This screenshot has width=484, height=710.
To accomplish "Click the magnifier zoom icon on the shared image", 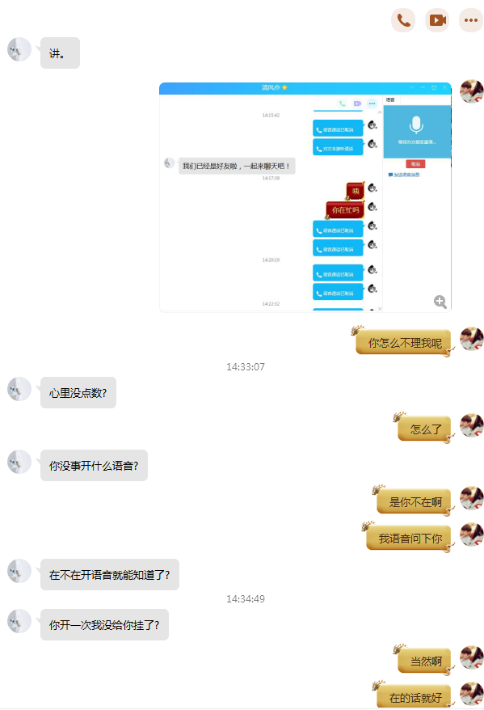I will [x=440, y=302].
